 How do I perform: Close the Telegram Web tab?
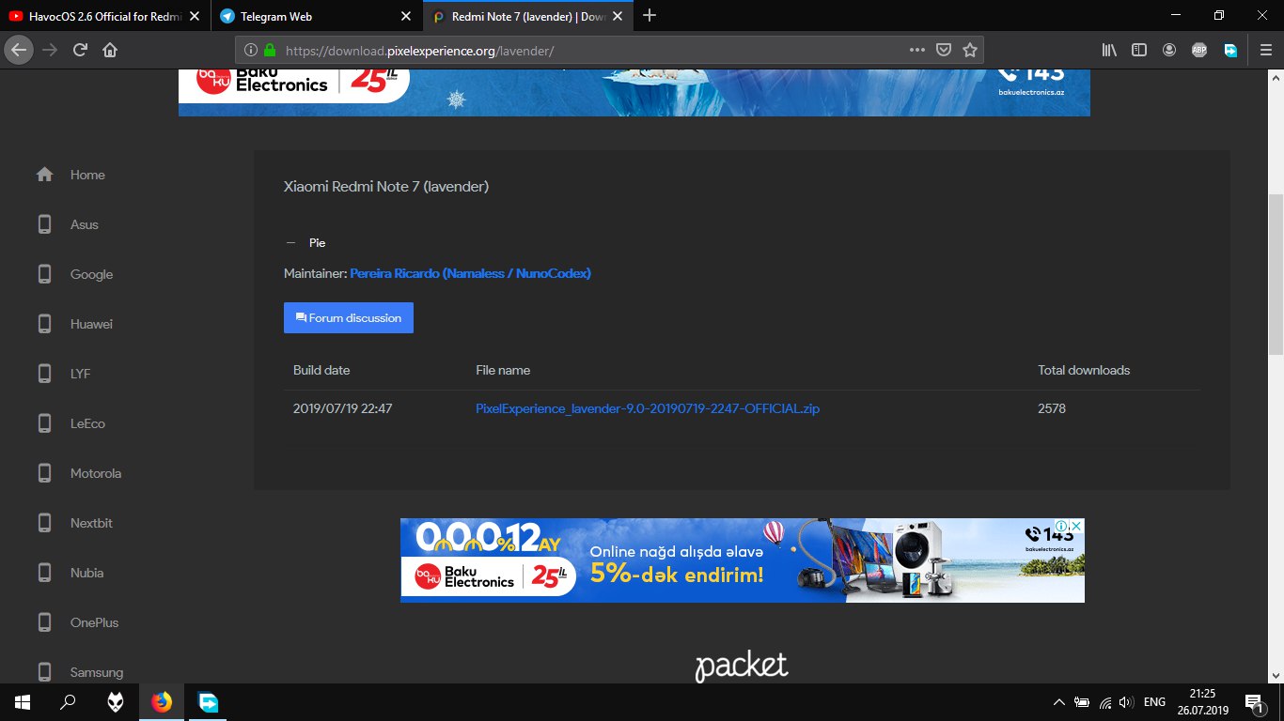point(405,16)
